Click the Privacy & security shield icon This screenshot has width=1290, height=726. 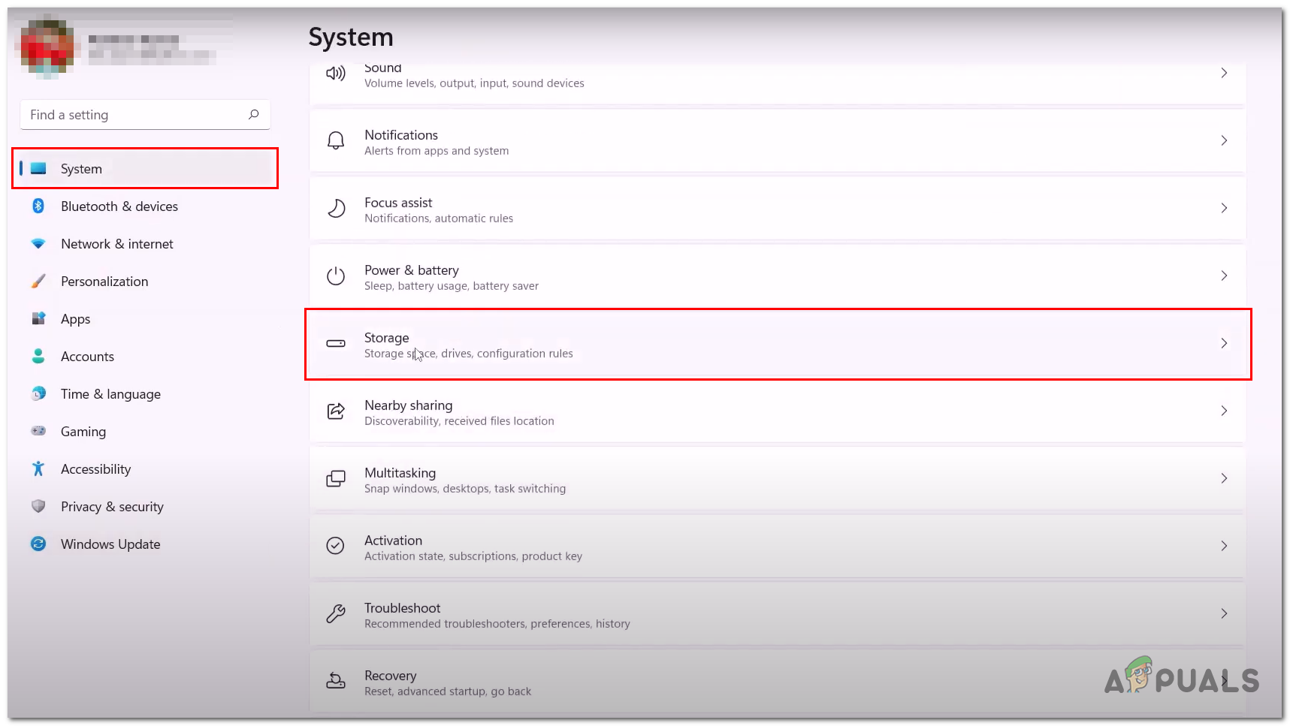tap(38, 506)
